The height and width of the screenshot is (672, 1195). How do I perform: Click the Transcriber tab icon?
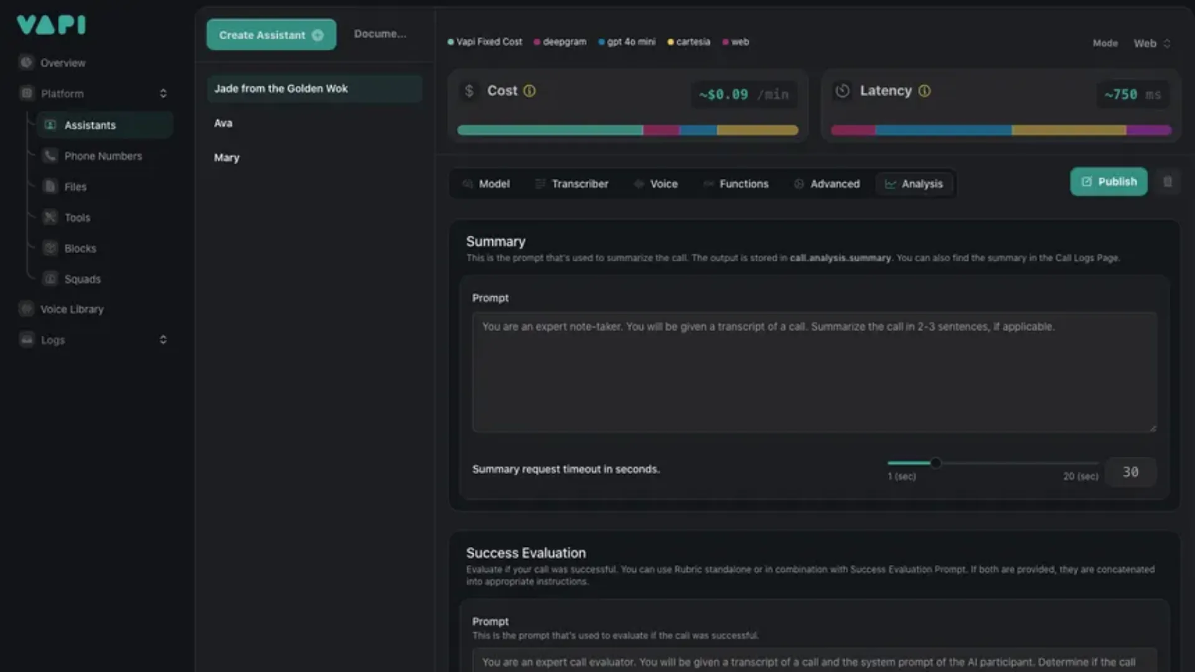tap(540, 184)
